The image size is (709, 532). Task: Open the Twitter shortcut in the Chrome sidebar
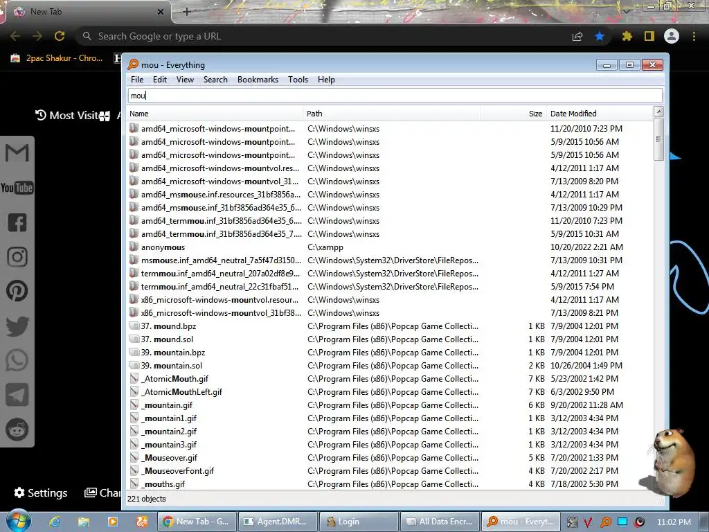[17, 326]
